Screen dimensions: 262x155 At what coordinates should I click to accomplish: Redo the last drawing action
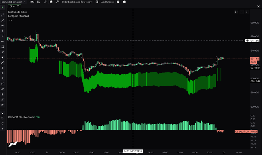pyautogui.click(x=3, y=123)
